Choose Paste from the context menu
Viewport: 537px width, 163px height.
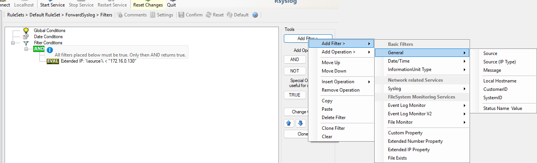[341, 109]
